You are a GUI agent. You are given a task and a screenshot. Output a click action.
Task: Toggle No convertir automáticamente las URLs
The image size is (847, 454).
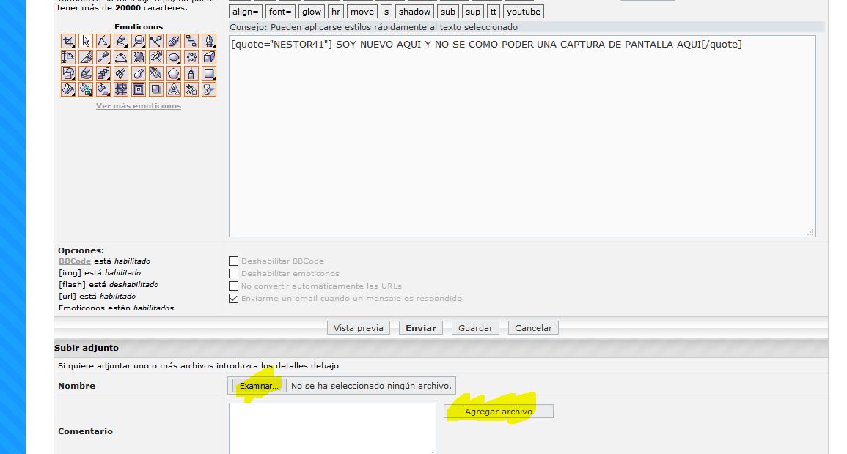pyautogui.click(x=234, y=286)
